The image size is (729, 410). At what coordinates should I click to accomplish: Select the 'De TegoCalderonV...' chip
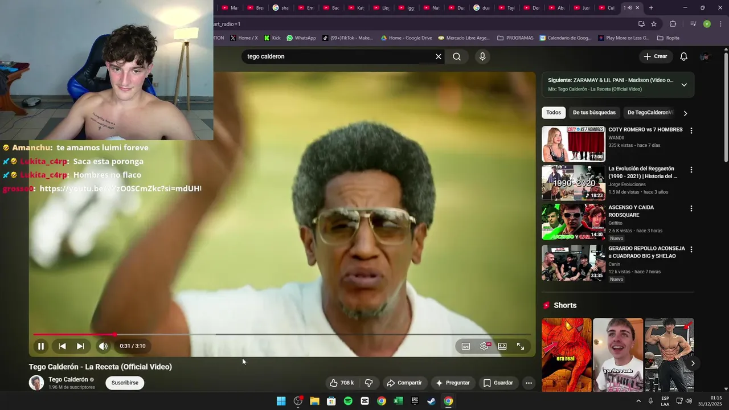[650, 113]
